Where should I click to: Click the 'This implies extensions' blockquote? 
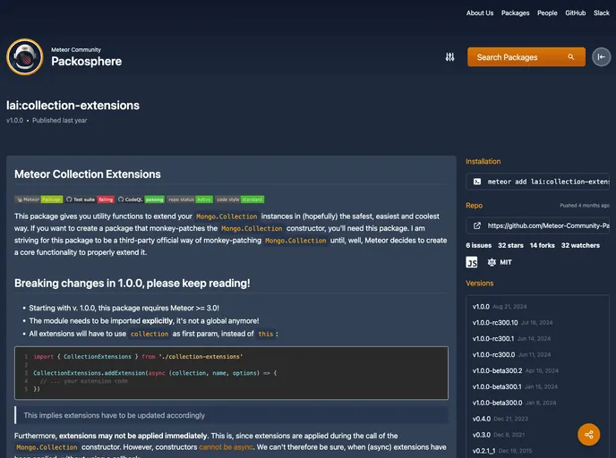click(231, 415)
